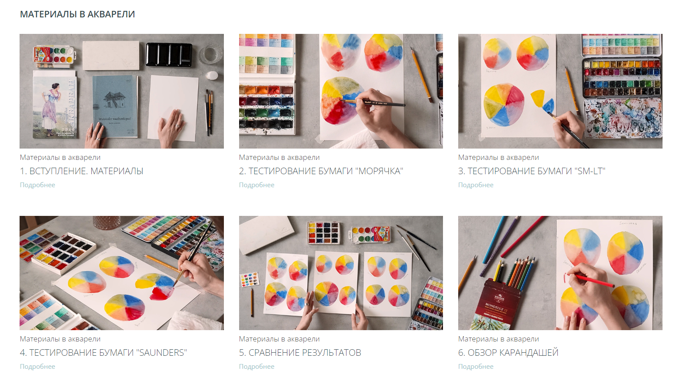
Task: Open the results comparison lesson thumbnail
Action: tap(341, 273)
